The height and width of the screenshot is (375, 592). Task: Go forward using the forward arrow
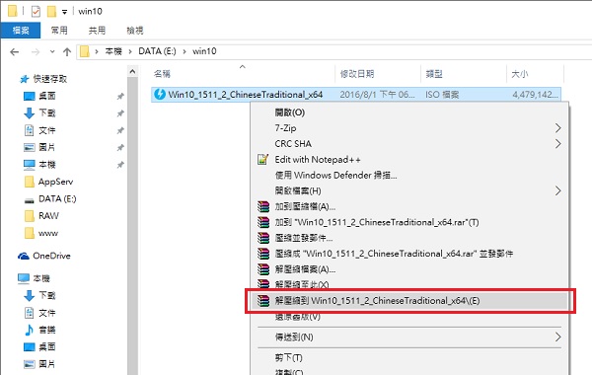36,51
